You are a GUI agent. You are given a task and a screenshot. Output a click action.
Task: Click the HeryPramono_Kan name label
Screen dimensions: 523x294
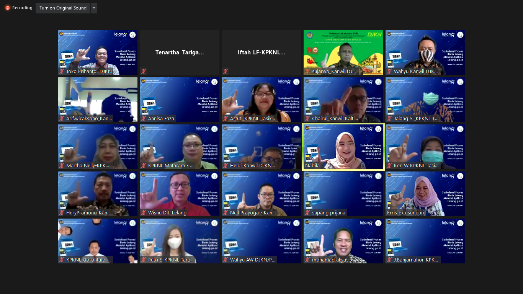pyautogui.click(x=88, y=213)
